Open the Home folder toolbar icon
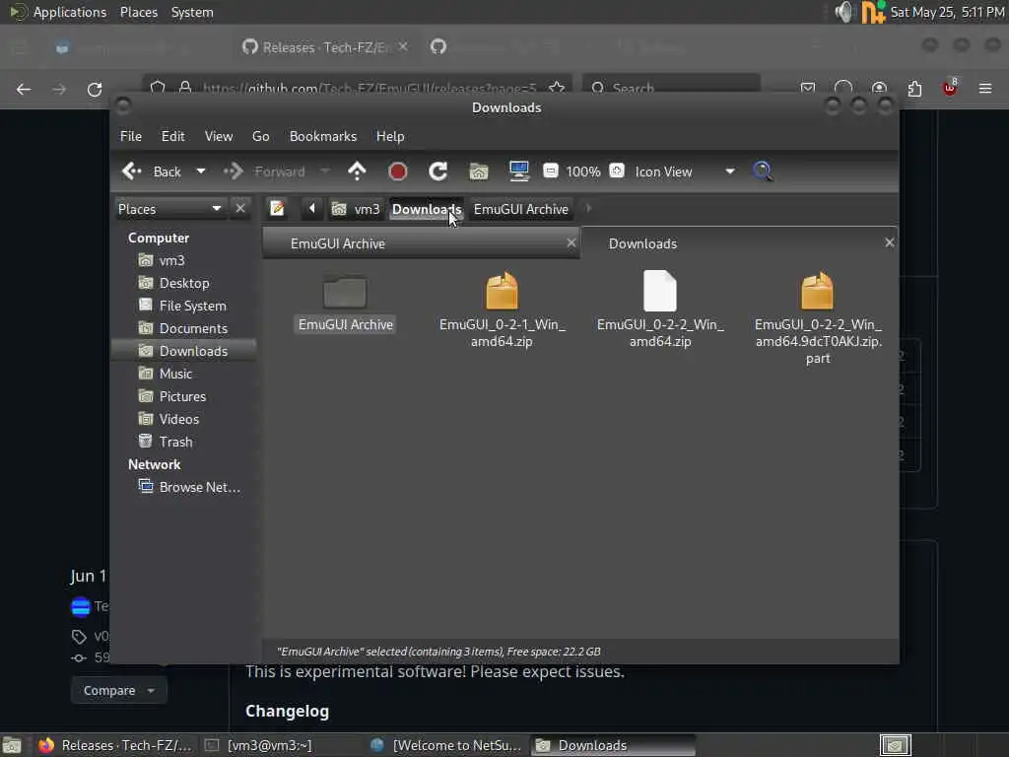This screenshot has height=757, width=1009. (x=479, y=172)
